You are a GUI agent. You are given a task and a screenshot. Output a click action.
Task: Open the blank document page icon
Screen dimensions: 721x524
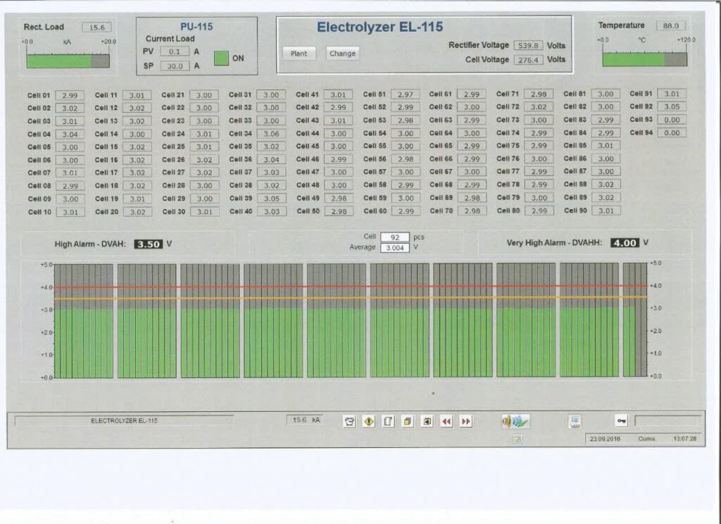coord(388,421)
